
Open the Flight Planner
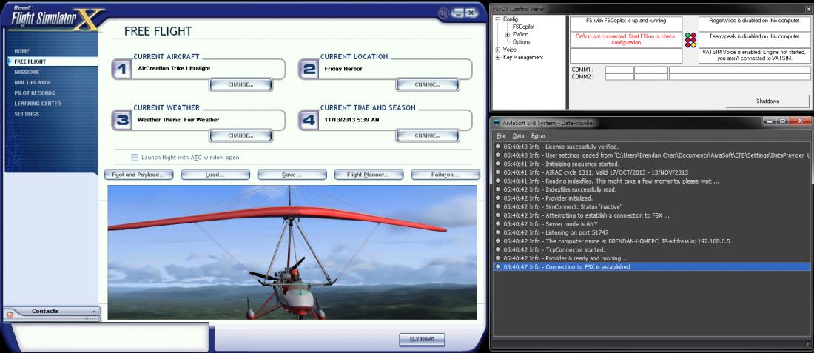tap(368, 175)
